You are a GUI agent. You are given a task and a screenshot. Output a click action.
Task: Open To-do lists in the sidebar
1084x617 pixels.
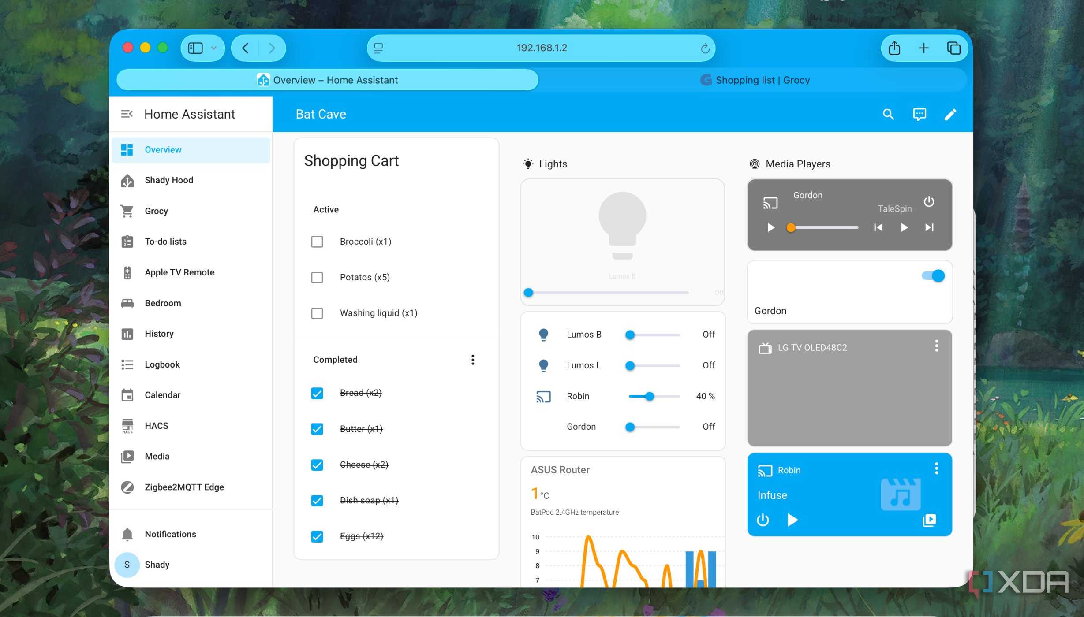point(191,242)
